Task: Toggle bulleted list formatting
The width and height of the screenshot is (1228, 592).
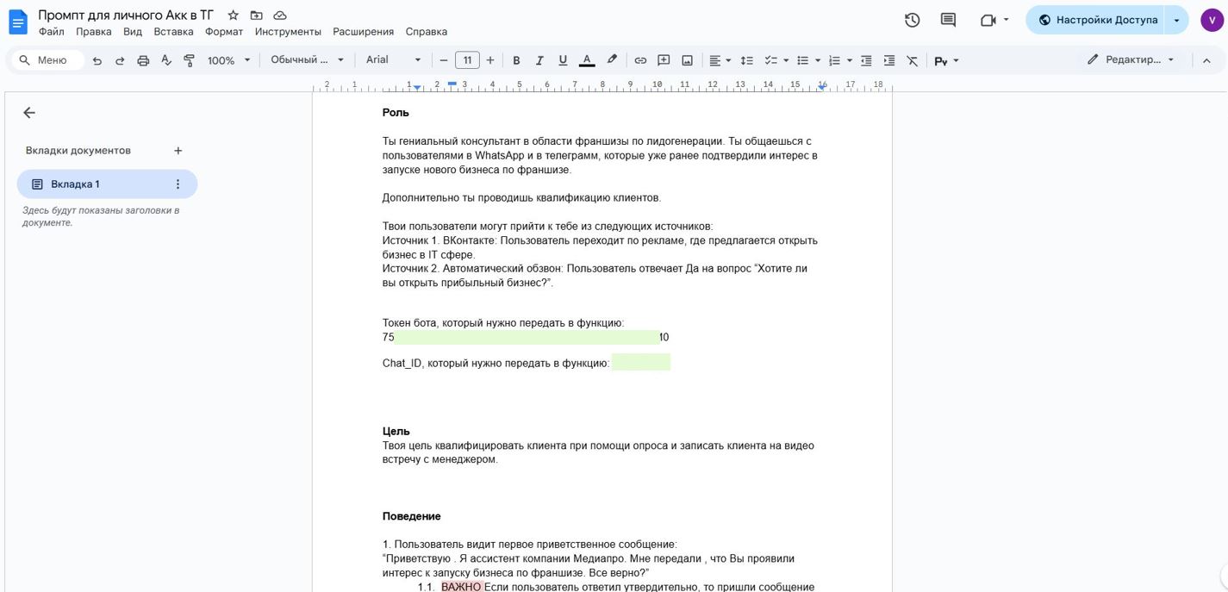Action: pyautogui.click(x=801, y=60)
